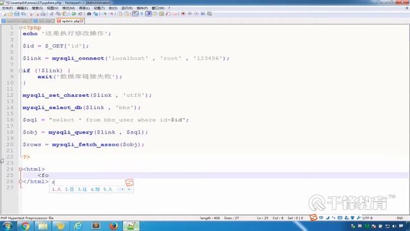Choose IME candidate 4.如
Image resolution: width=410 pixels, height=231 pixels.
[x=95, y=189]
